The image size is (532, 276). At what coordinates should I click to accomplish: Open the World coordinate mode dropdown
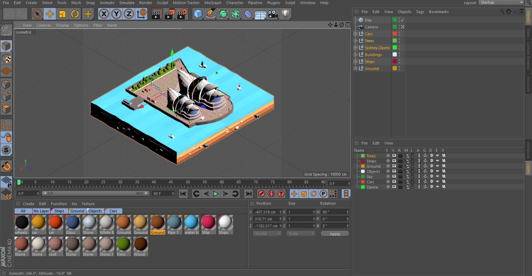[x=267, y=234]
